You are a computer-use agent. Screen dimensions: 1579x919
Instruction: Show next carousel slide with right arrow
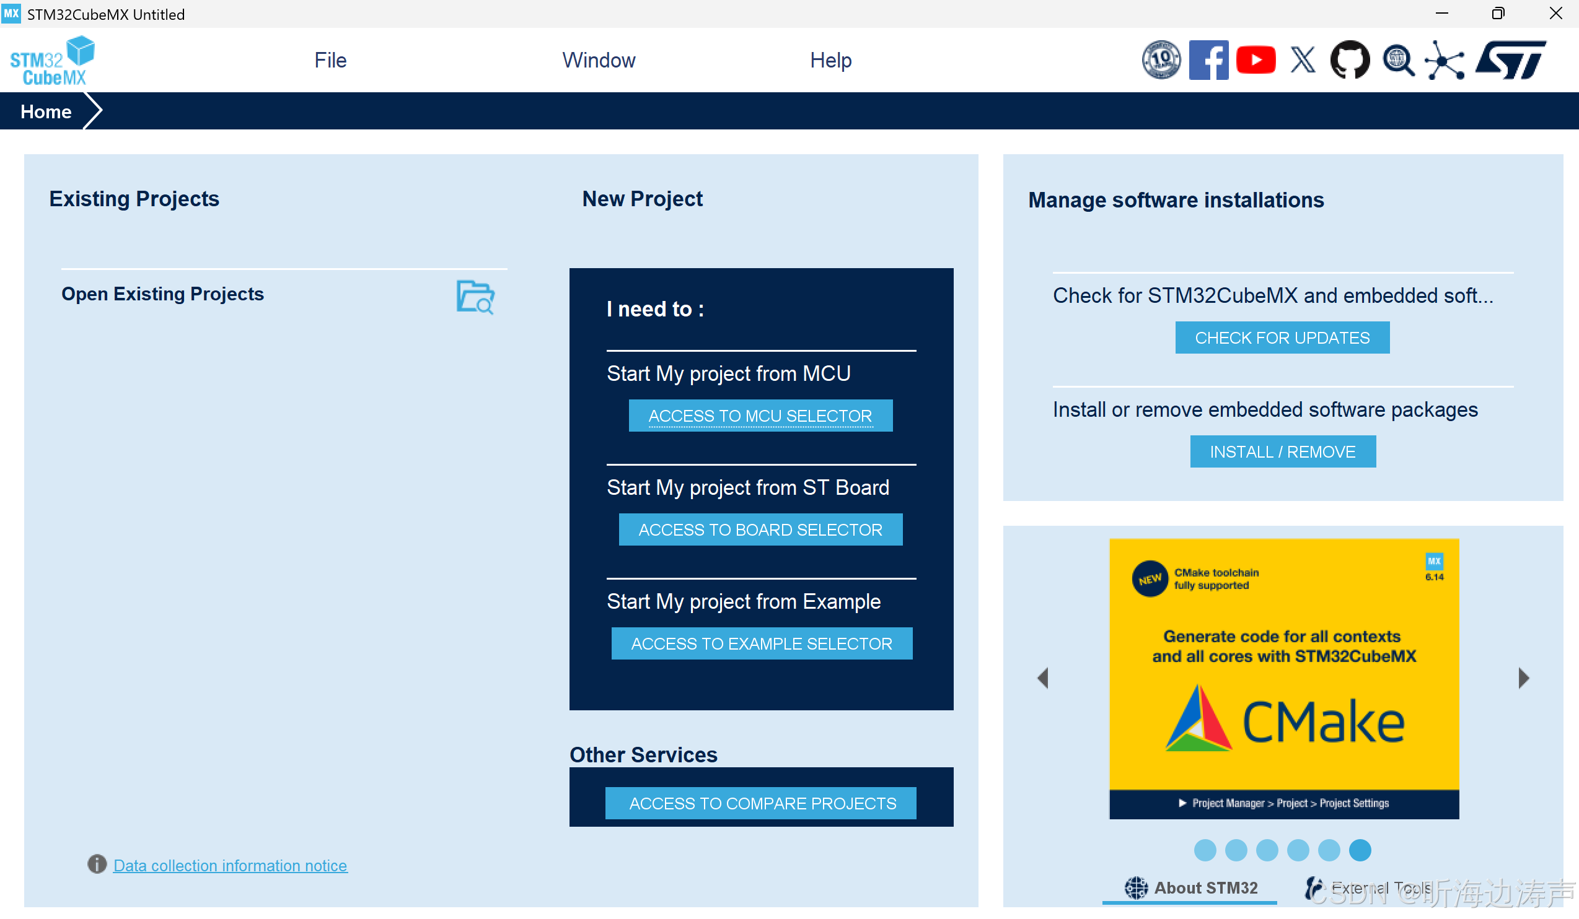[x=1524, y=678]
